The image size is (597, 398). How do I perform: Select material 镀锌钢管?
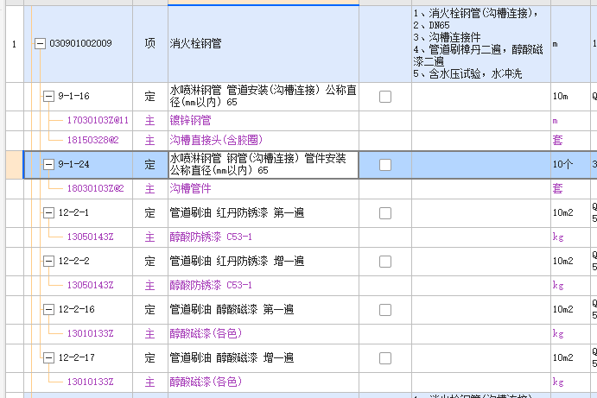pos(264,121)
